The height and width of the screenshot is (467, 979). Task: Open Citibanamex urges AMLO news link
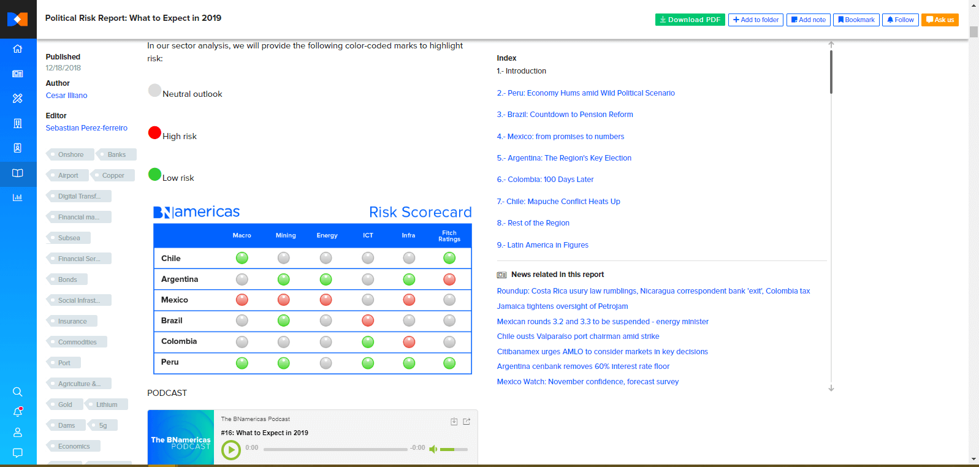(602, 352)
